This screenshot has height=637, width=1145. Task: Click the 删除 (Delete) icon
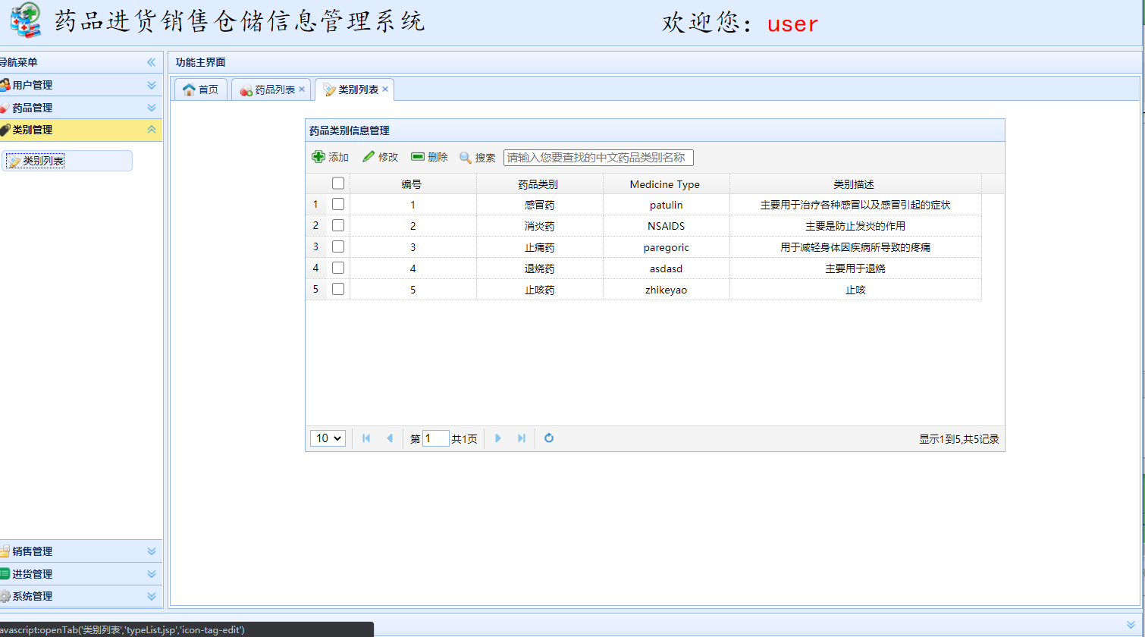point(418,157)
